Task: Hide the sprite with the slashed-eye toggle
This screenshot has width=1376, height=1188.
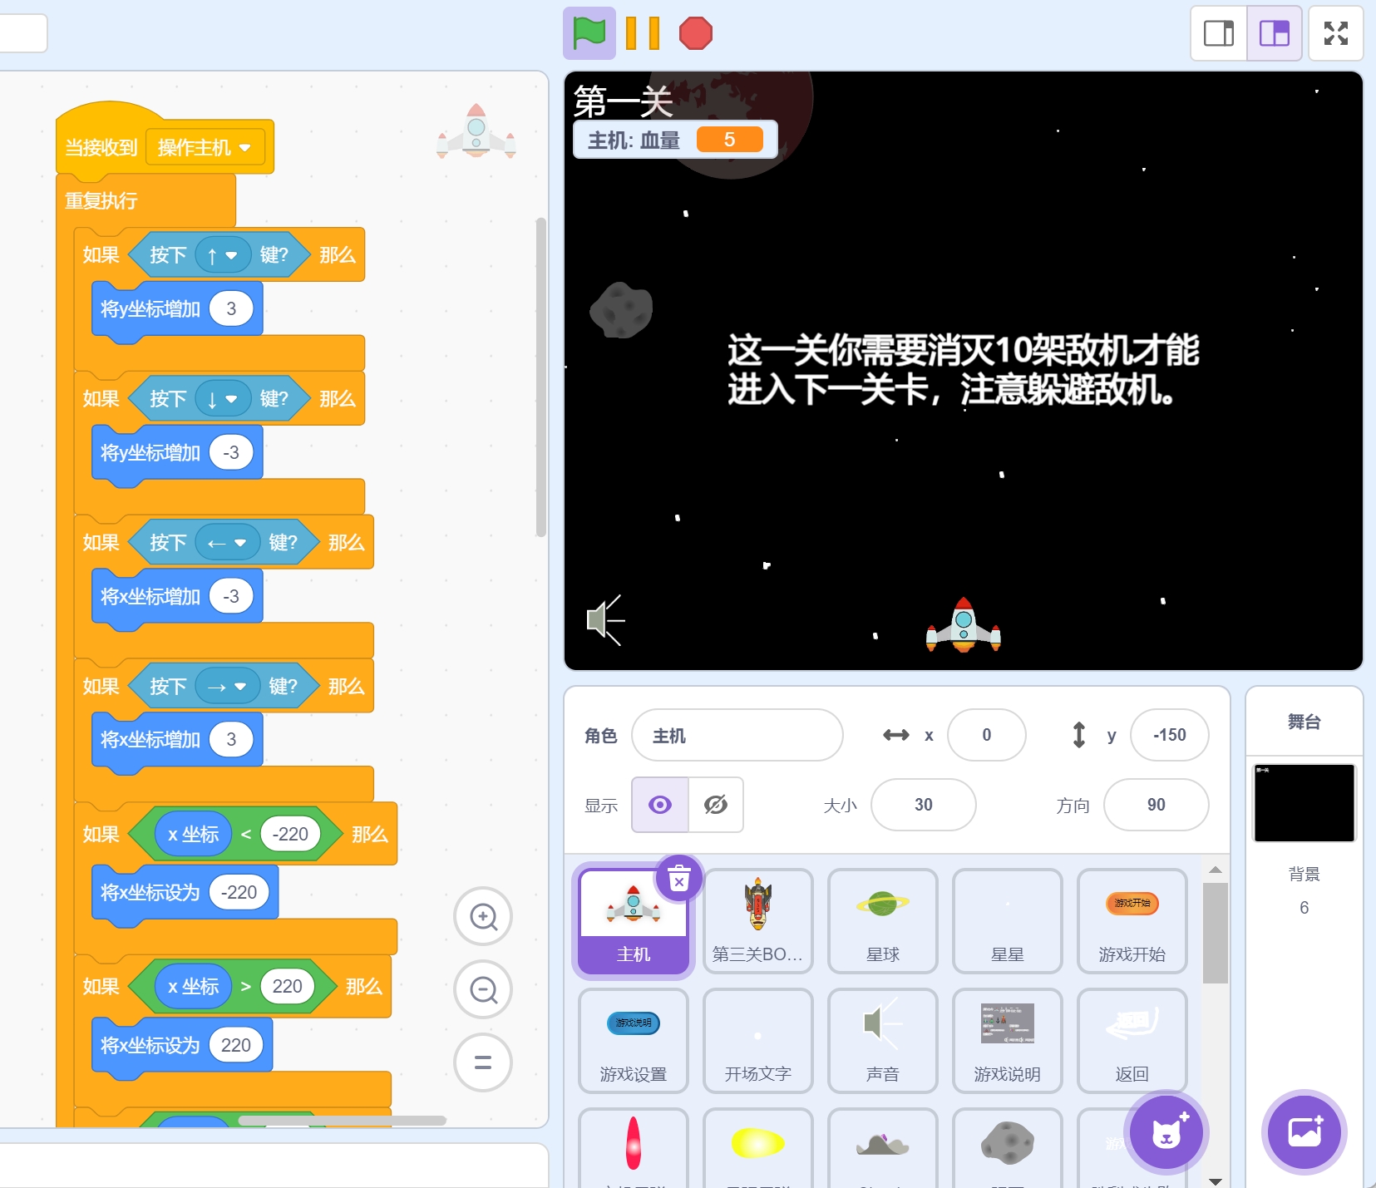Action: [x=716, y=804]
